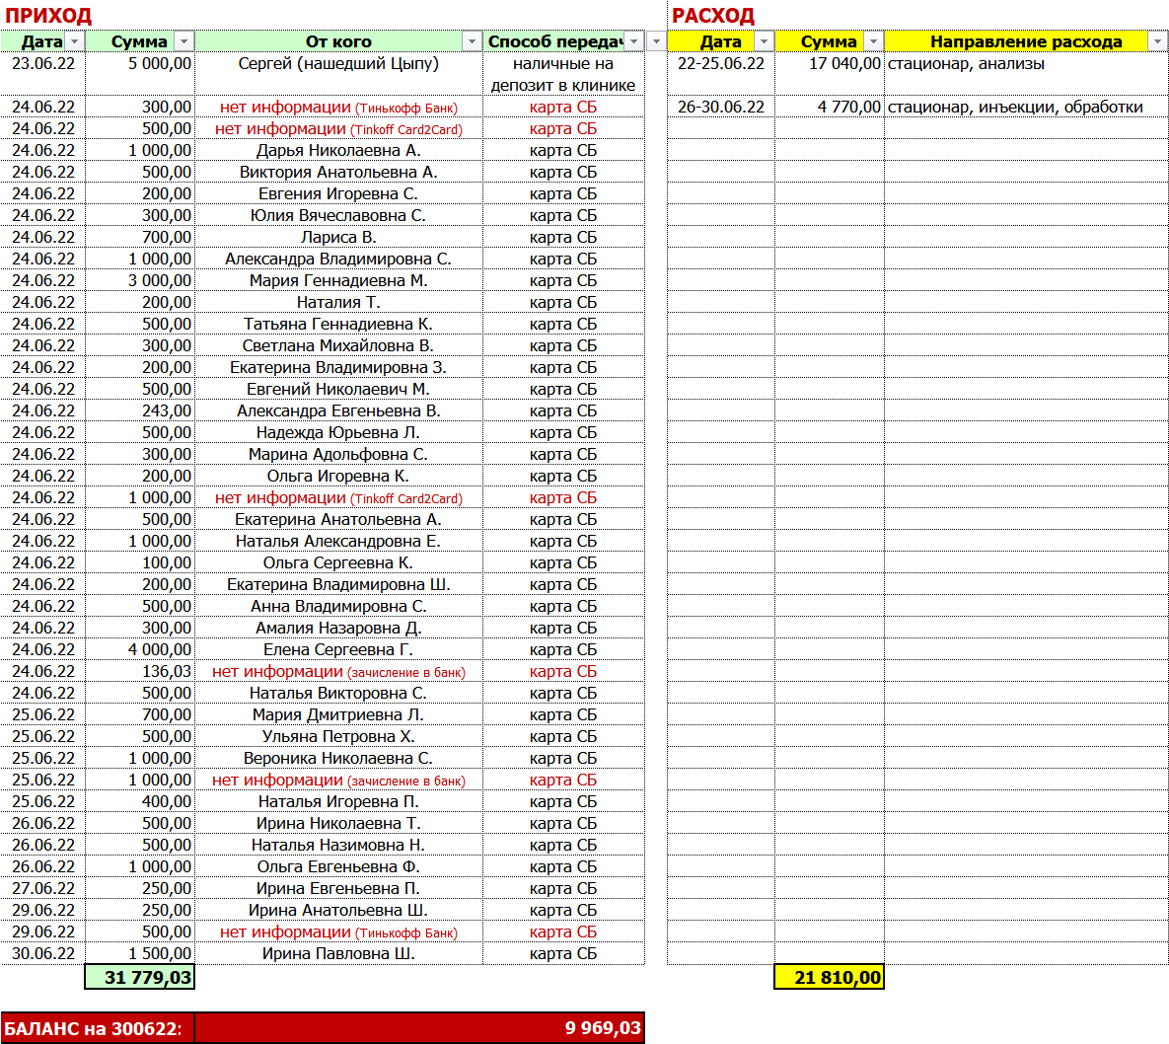Click cell Евгения Игоревна С.
The image size is (1169, 1044).
coord(338,193)
